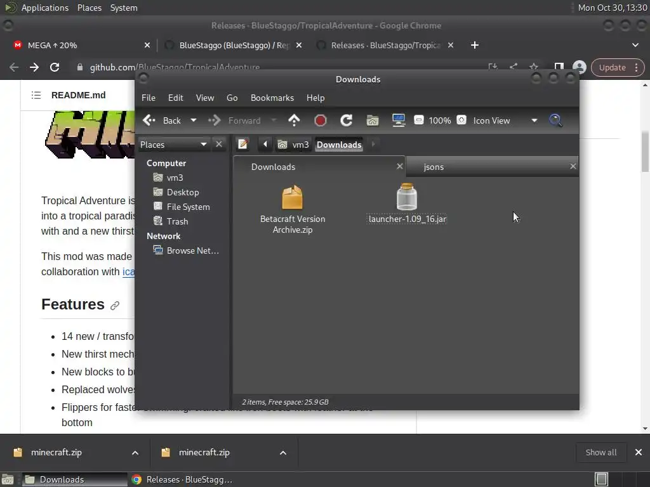
Task: Reload the Chrome page
Action: click(x=55, y=67)
